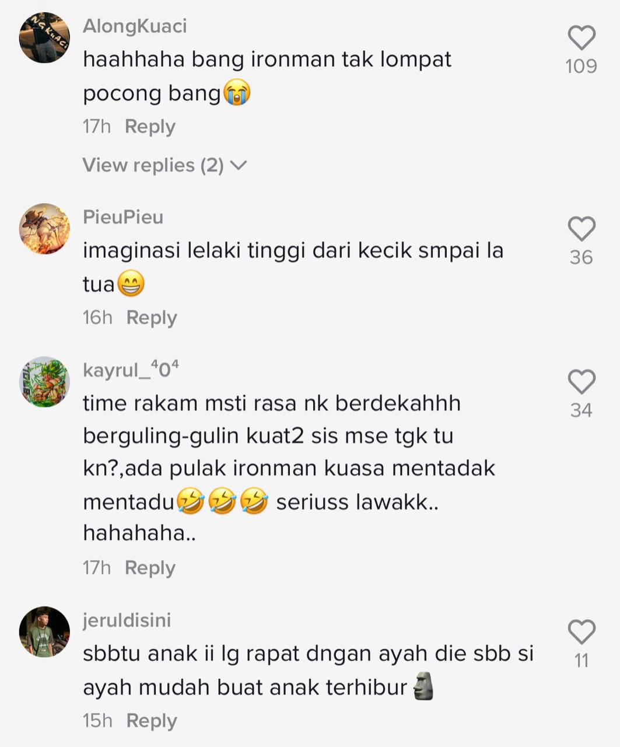The image size is (620, 747).
Task: Select jeruldisini's comment text about ayah
Action: click(309, 670)
